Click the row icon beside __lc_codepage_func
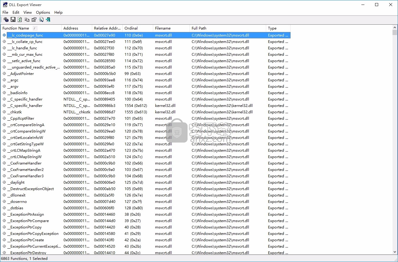The width and height of the screenshot is (398, 262). click(x=4, y=35)
